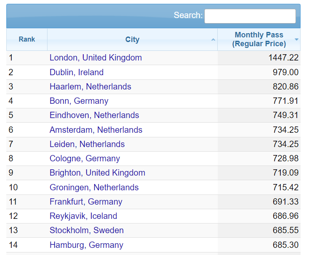Viewport: 330px width, 255px height.
Task: Open the Brighton, United Kingdom link
Action: coord(97,173)
